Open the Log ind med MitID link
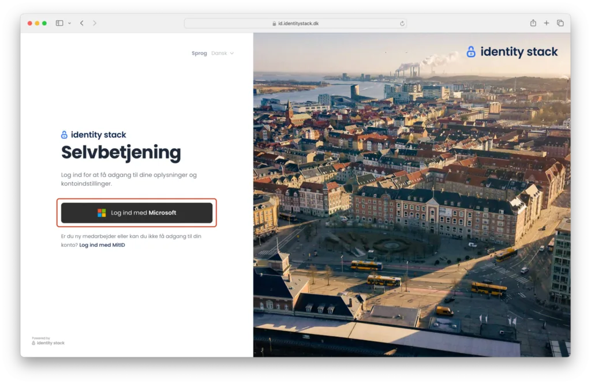The height and width of the screenshot is (384, 591). 102,244
